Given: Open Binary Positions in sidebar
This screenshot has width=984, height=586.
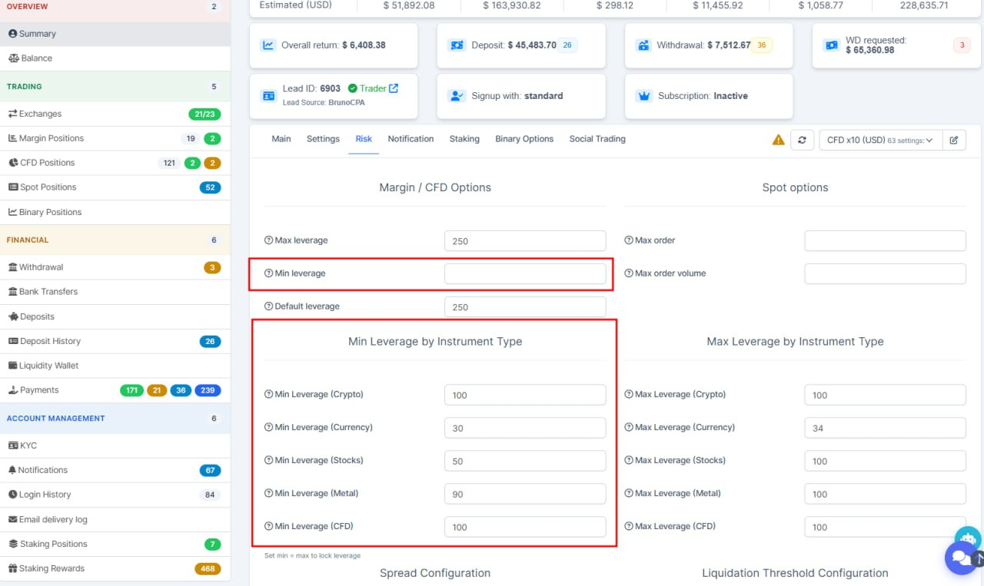Looking at the screenshot, I should 115,212.
